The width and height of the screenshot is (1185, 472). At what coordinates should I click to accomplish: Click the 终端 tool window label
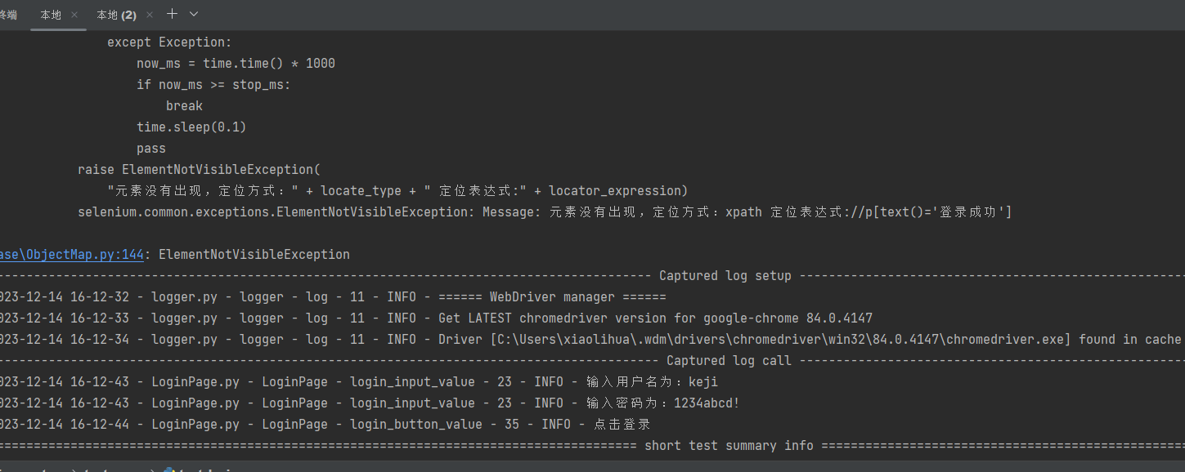(8, 15)
